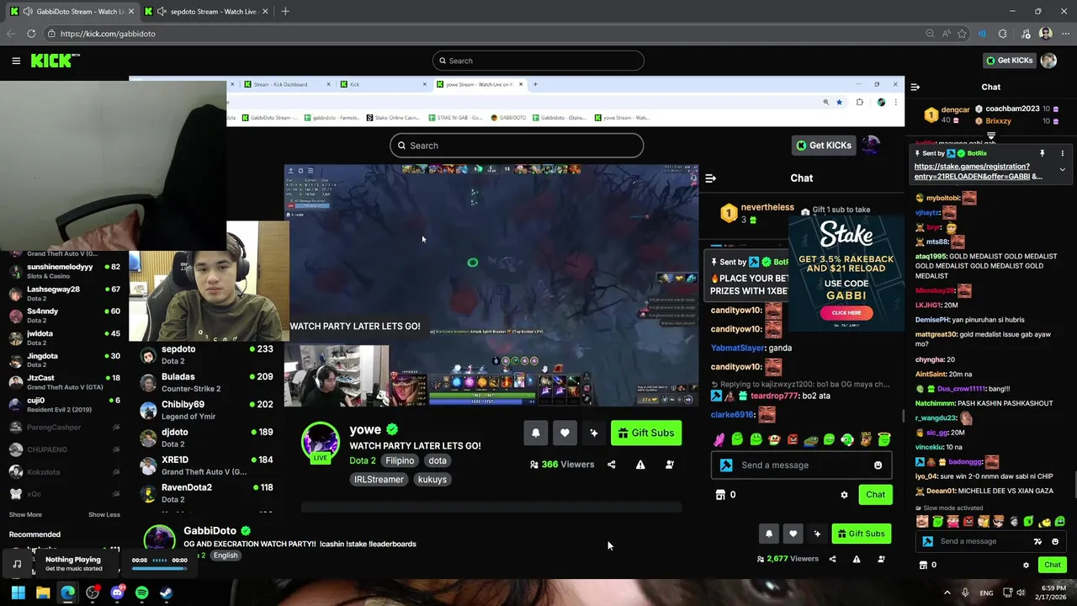Open pinned message three-dot menu

tap(1062, 154)
